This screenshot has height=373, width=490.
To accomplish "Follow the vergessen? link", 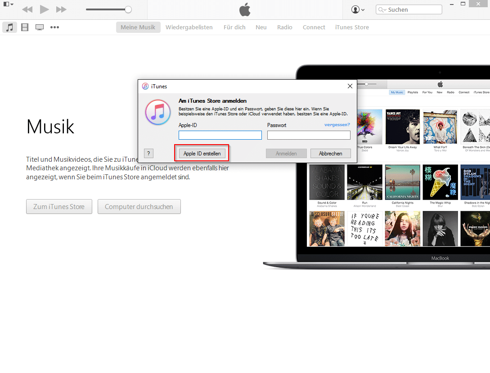I will (337, 124).
